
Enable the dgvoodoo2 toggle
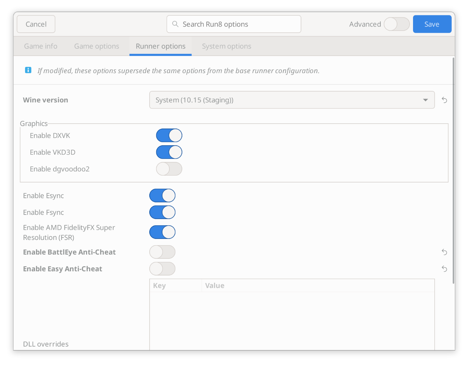coord(169,169)
